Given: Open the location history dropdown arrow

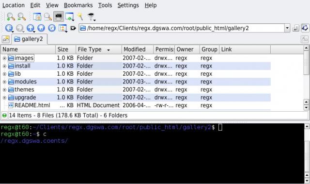Looking at the screenshot, I should pos(287,28).
